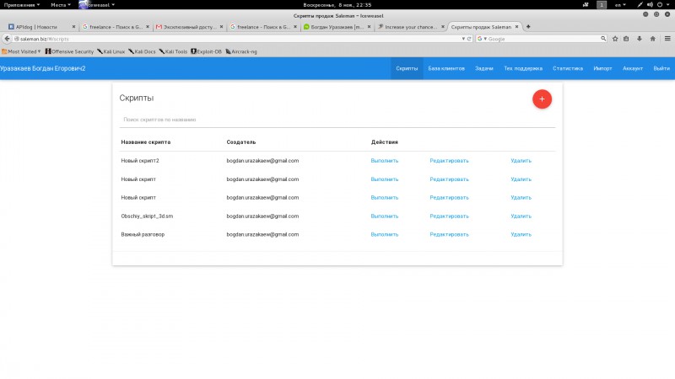Open the Статистика nav item
Screen dimensions: 675x379
pyautogui.click(x=568, y=68)
